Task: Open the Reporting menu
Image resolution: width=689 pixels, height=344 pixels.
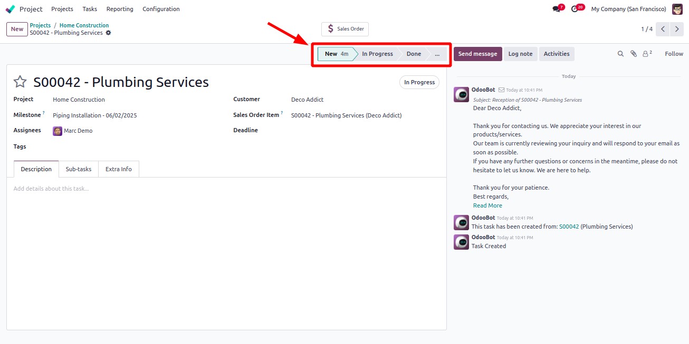Action: (x=120, y=9)
